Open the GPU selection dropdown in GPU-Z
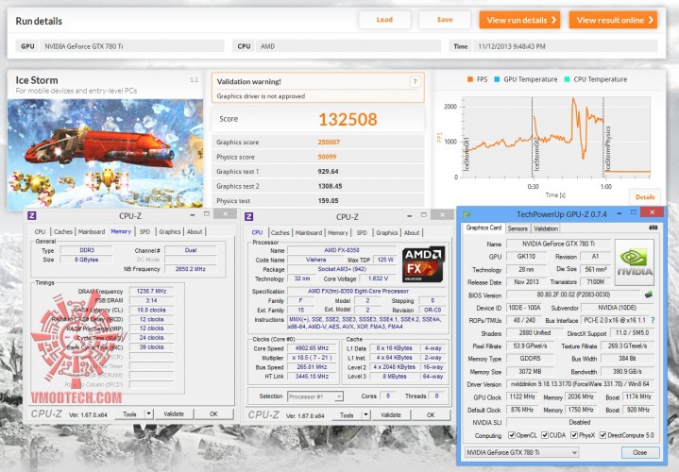Screen dimensions: 679x472 tap(521, 452)
